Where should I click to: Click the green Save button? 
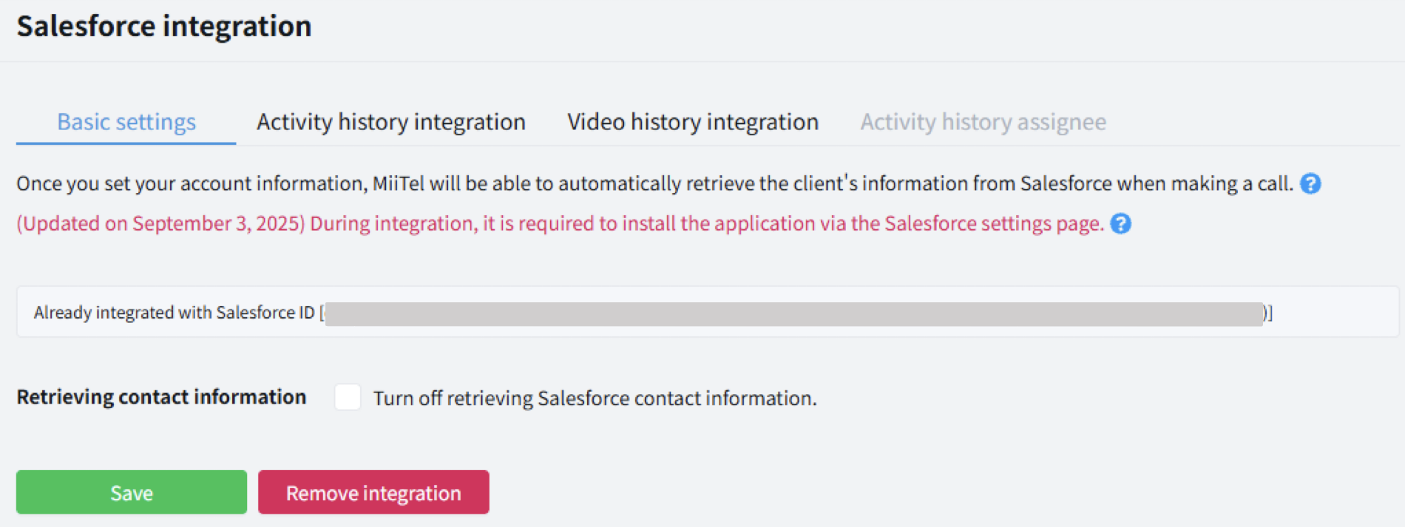point(132,492)
